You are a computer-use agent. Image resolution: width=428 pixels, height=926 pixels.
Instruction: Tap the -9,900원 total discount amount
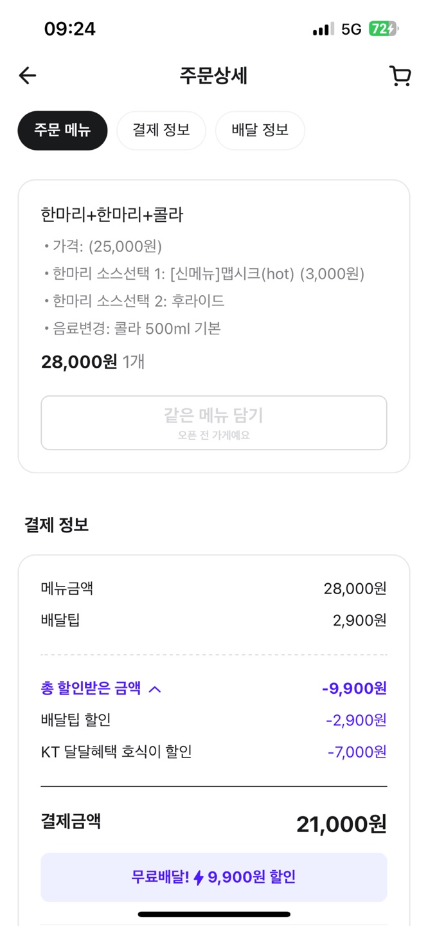(x=354, y=689)
